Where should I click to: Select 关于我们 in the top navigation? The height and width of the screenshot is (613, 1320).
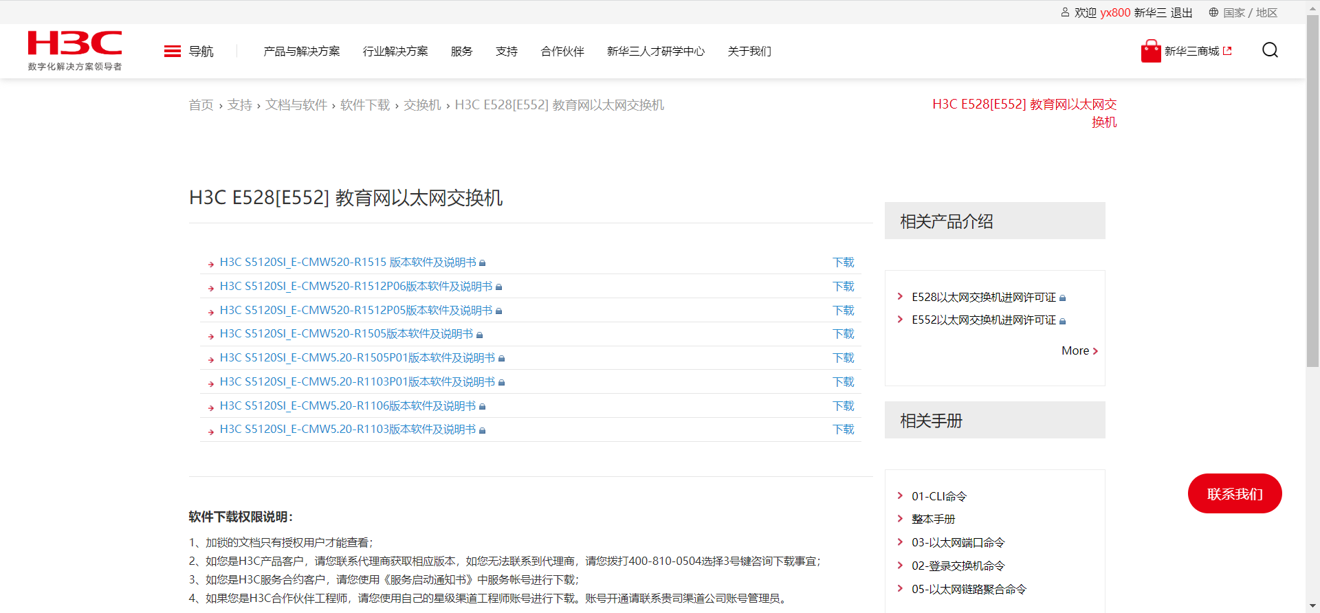(x=749, y=52)
